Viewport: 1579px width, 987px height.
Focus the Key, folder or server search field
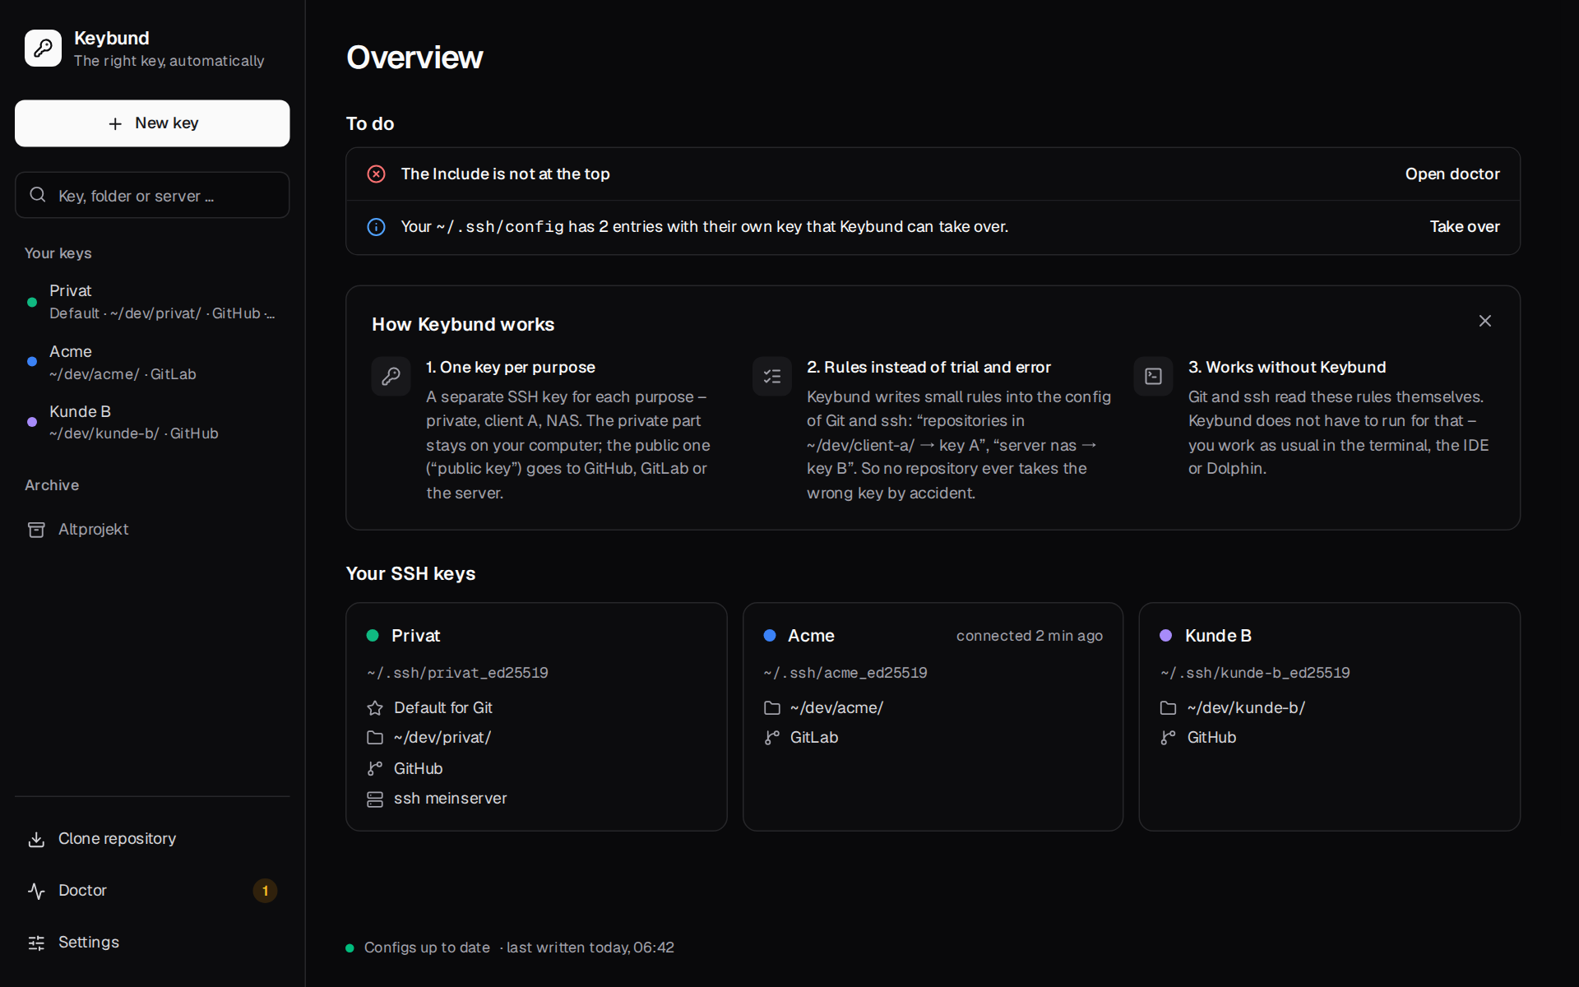tap(152, 195)
